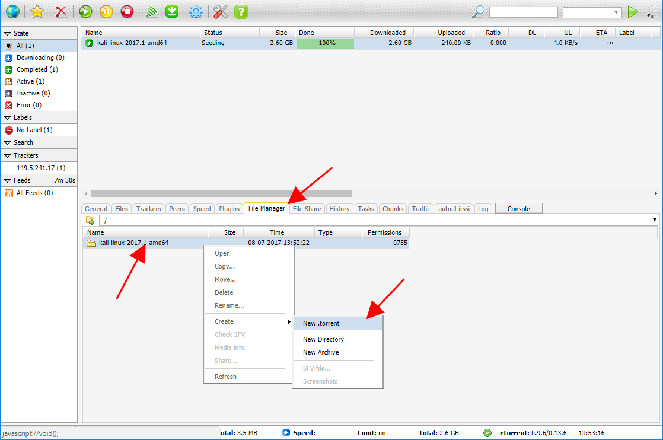Open Settings gear icon in toolbar
This screenshot has height=440, width=663.
(196, 11)
